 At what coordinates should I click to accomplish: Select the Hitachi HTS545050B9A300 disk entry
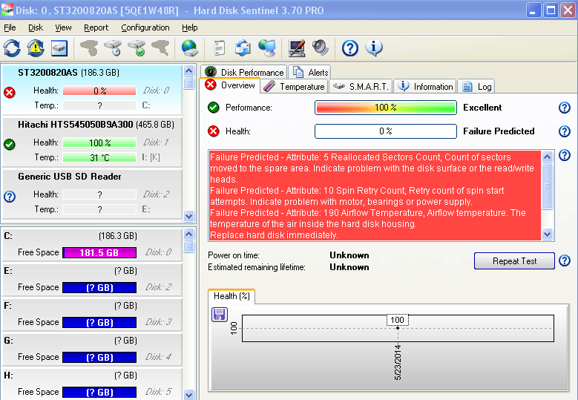pos(92,142)
